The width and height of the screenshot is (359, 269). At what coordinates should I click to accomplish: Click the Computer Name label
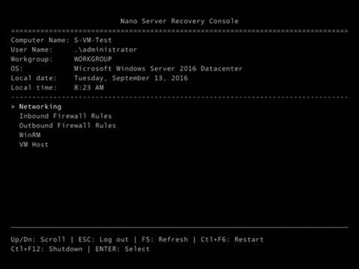[x=40, y=40]
